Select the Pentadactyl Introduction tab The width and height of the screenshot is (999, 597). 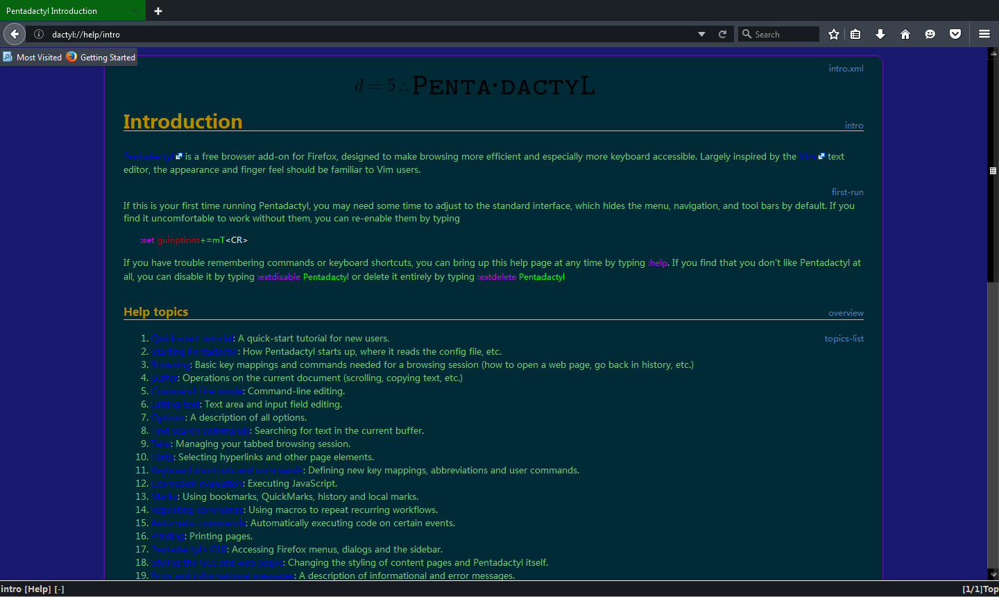72,10
